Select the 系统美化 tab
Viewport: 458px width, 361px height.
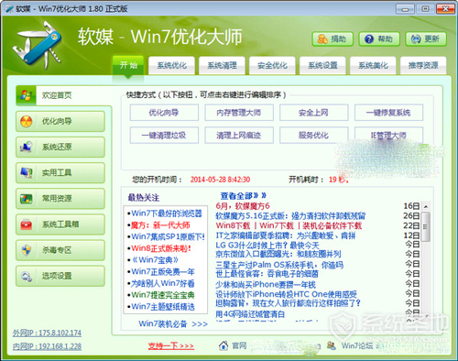[x=373, y=65]
